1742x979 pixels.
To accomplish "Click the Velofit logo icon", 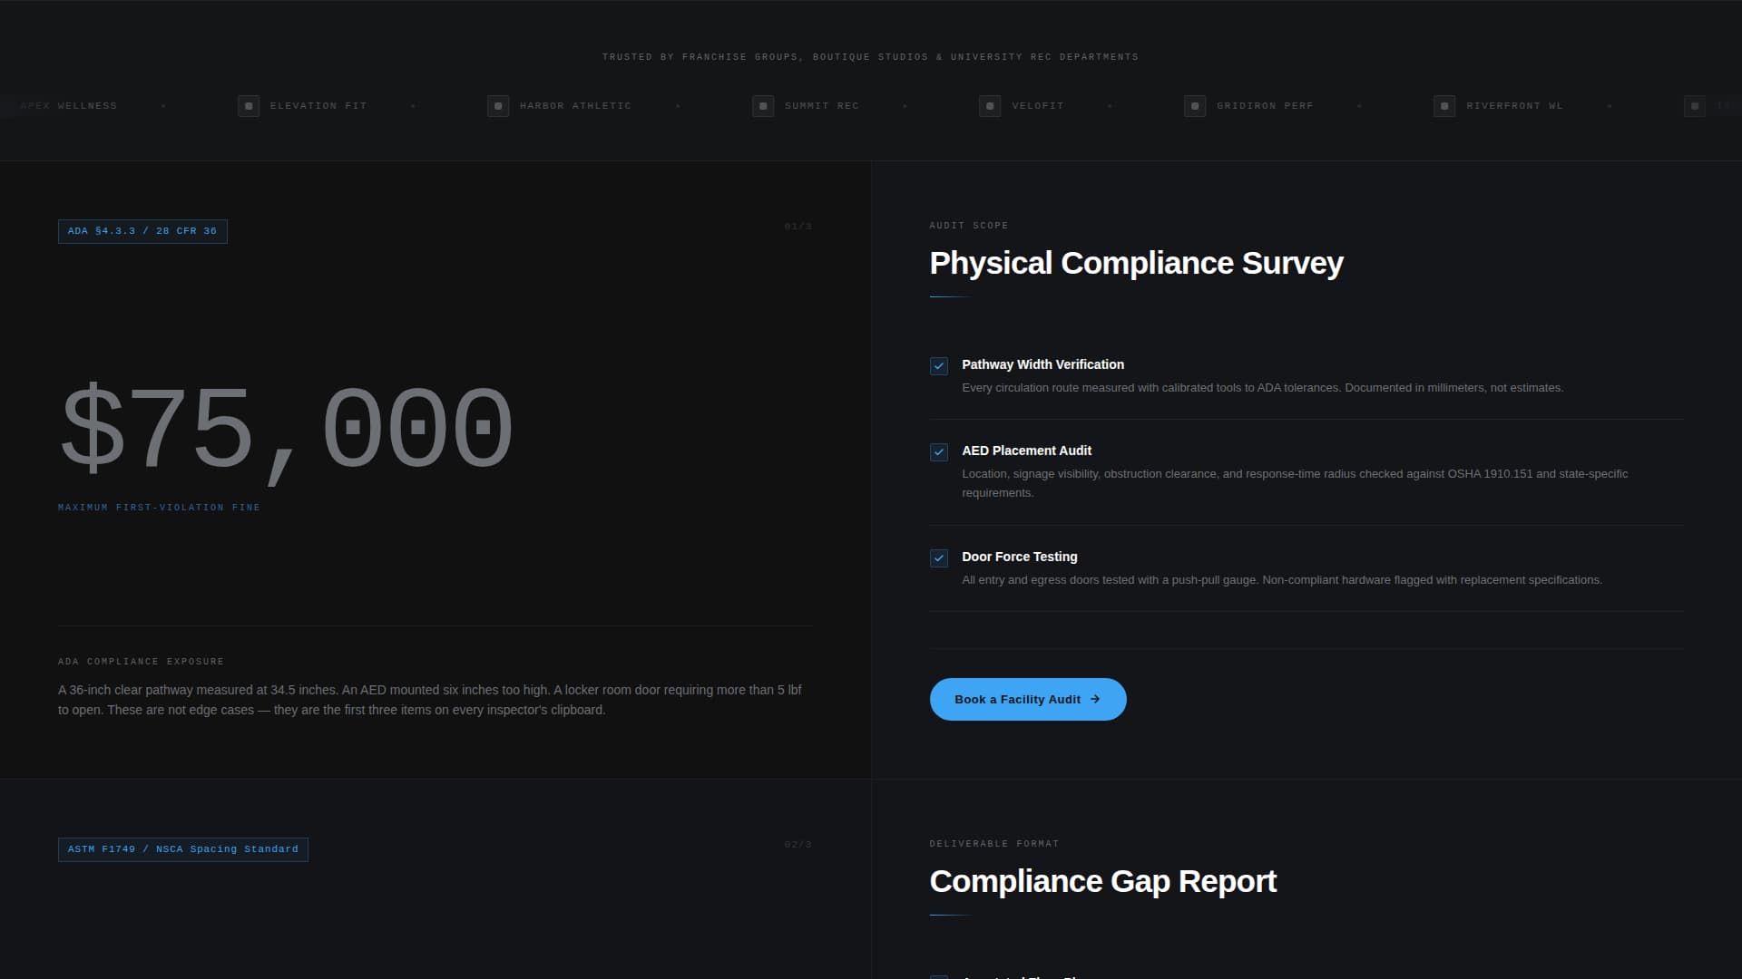I will [x=990, y=106].
